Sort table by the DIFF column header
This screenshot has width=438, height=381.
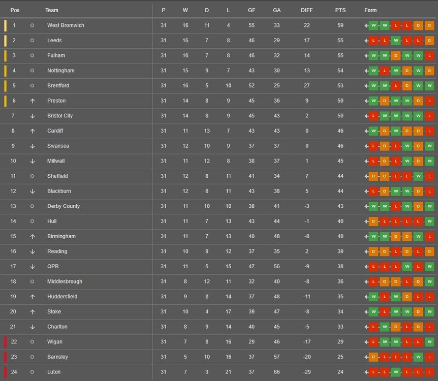(x=307, y=10)
